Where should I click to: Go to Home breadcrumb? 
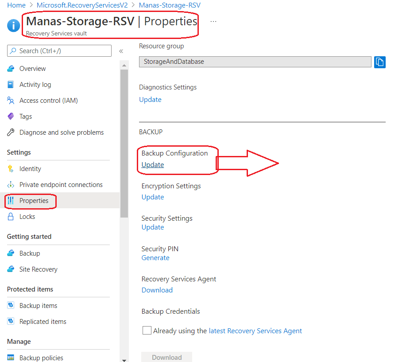[x=16, y=5]
